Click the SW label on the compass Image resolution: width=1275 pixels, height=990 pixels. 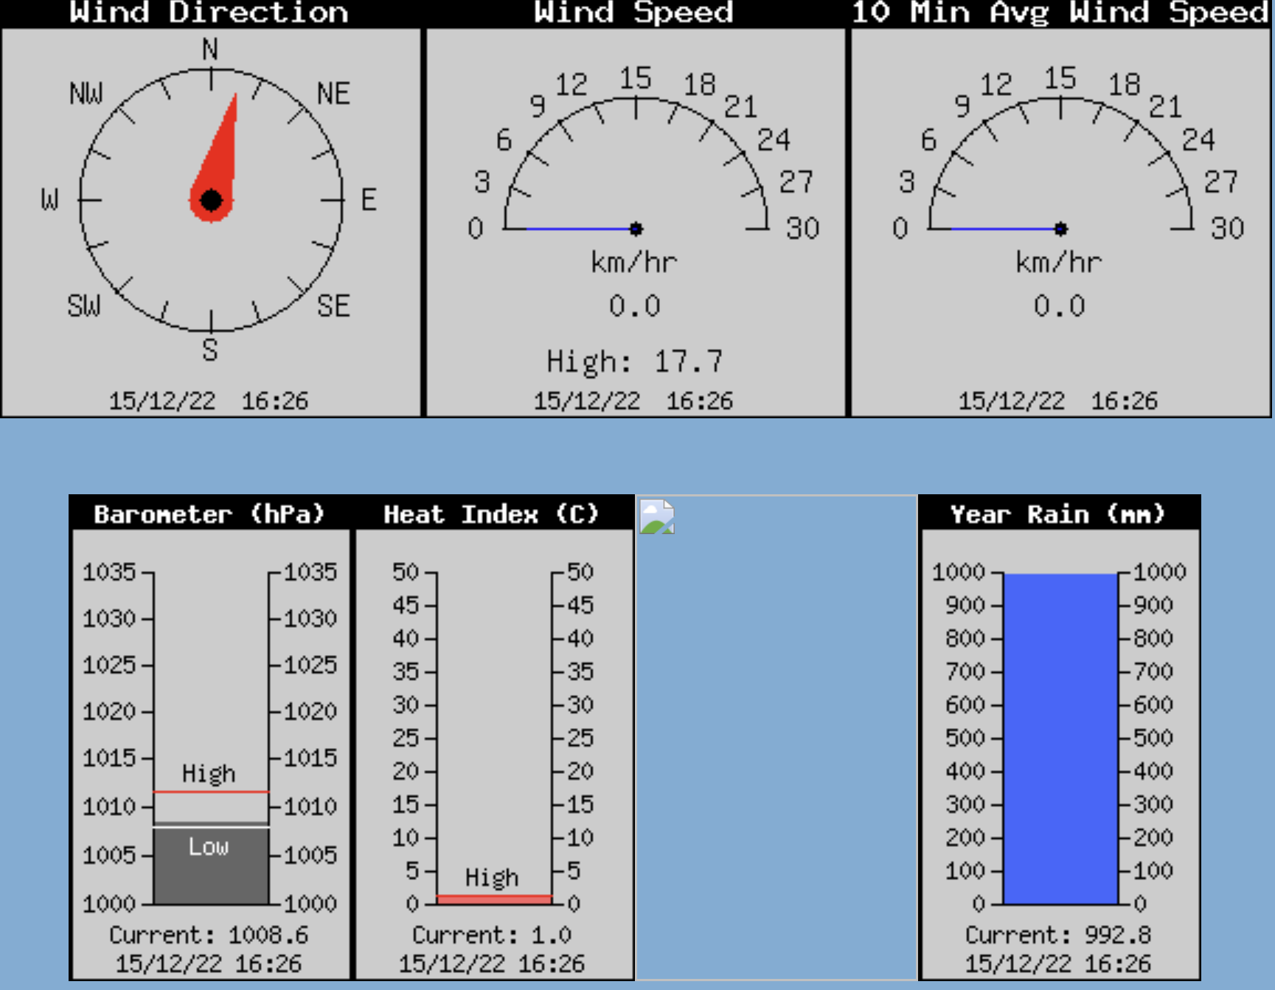tap(84, 305)
